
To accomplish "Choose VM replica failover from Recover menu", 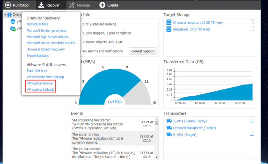I will (x=40, y=83).
